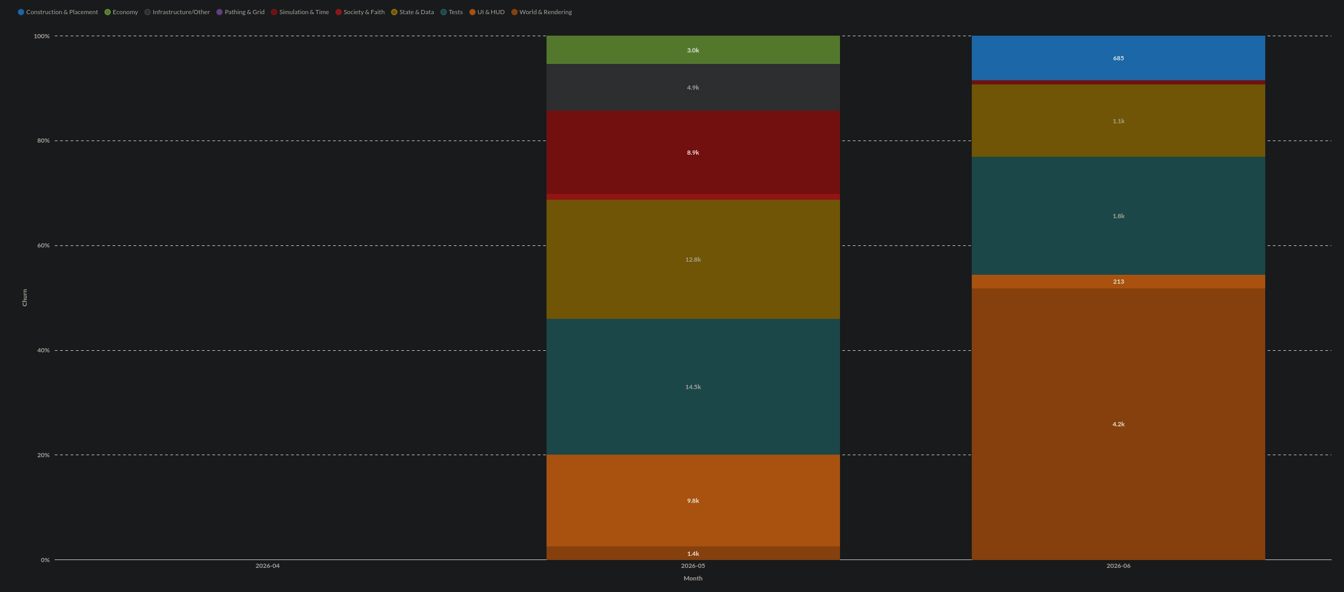Select the 685 Construction & Placement segment

[1118, 58]
